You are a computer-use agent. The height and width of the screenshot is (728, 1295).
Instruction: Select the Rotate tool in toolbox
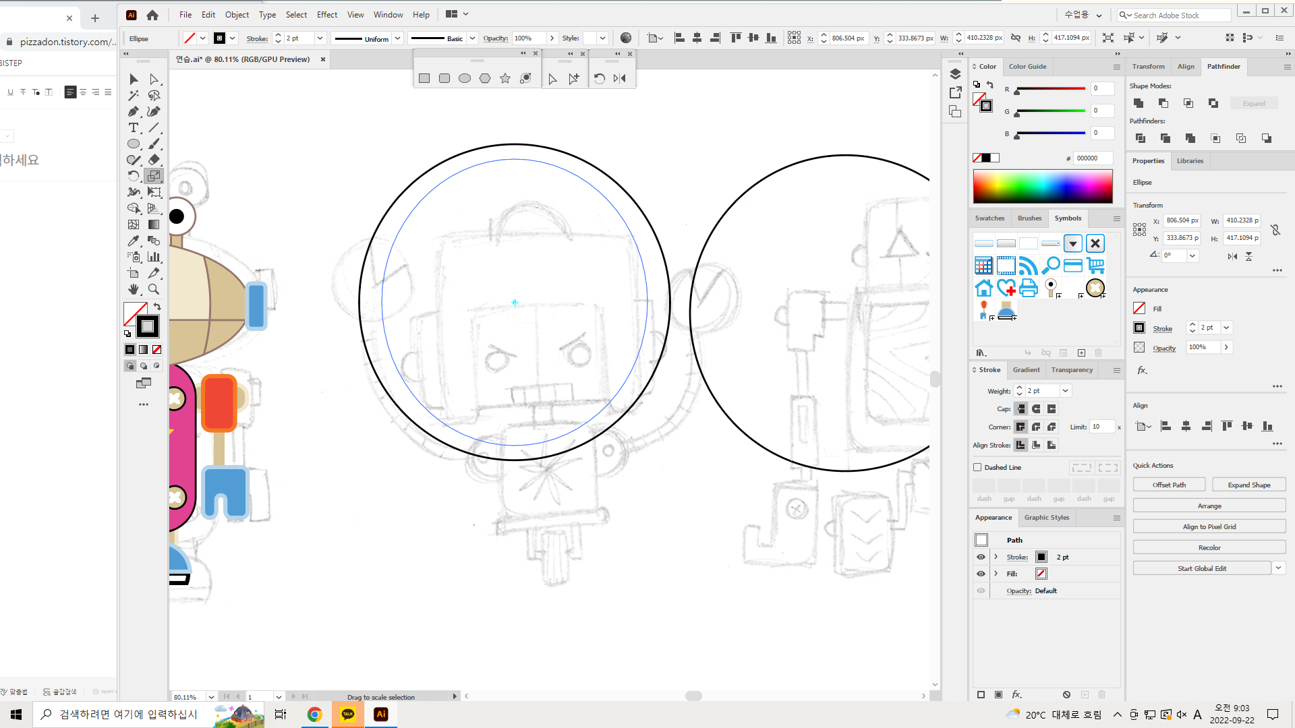pos(134,177)
